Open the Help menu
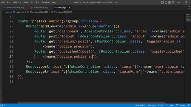191x107 pixels. point(54,2)
